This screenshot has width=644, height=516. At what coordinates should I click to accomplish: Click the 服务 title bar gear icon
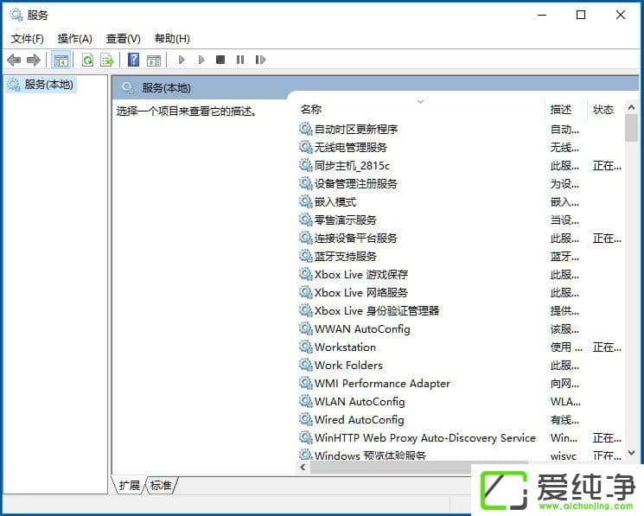tap(16, 15)
